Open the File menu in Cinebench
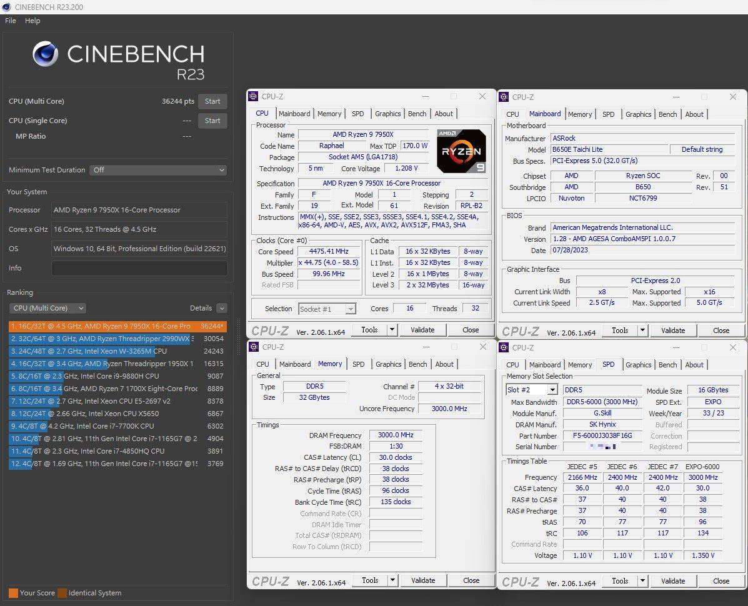Viewport: 748px width, 606px height. [x=10, y=21]
